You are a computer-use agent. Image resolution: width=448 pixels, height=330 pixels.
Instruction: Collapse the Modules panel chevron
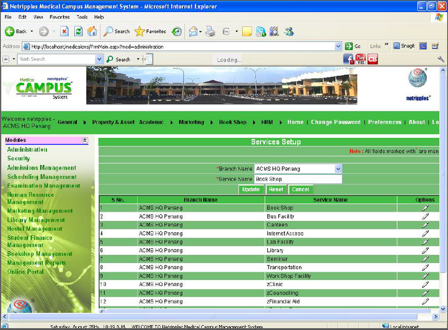tap(85, 140)
